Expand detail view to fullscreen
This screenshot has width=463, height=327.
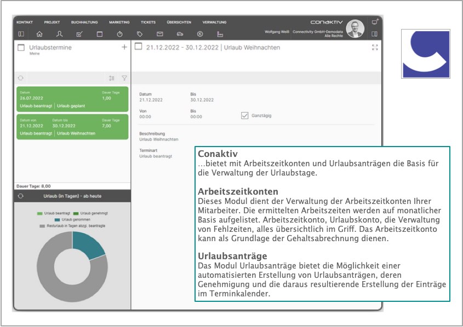coord(375,48)
